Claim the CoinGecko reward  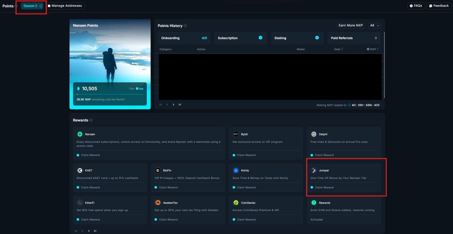244,220
